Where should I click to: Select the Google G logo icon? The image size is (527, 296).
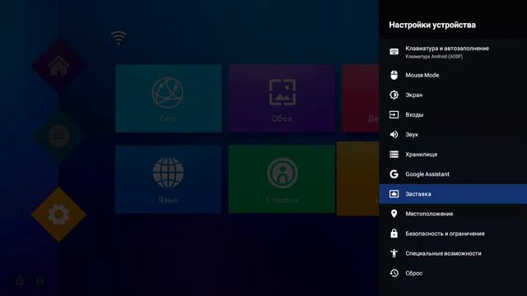(x=394, y=174)
